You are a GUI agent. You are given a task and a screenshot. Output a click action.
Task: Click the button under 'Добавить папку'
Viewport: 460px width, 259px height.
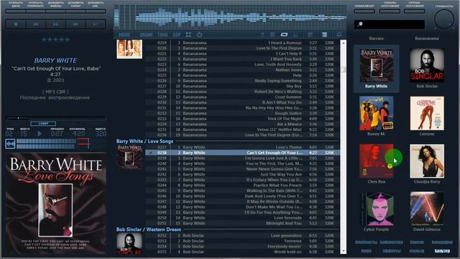click(x=75, y=12)
